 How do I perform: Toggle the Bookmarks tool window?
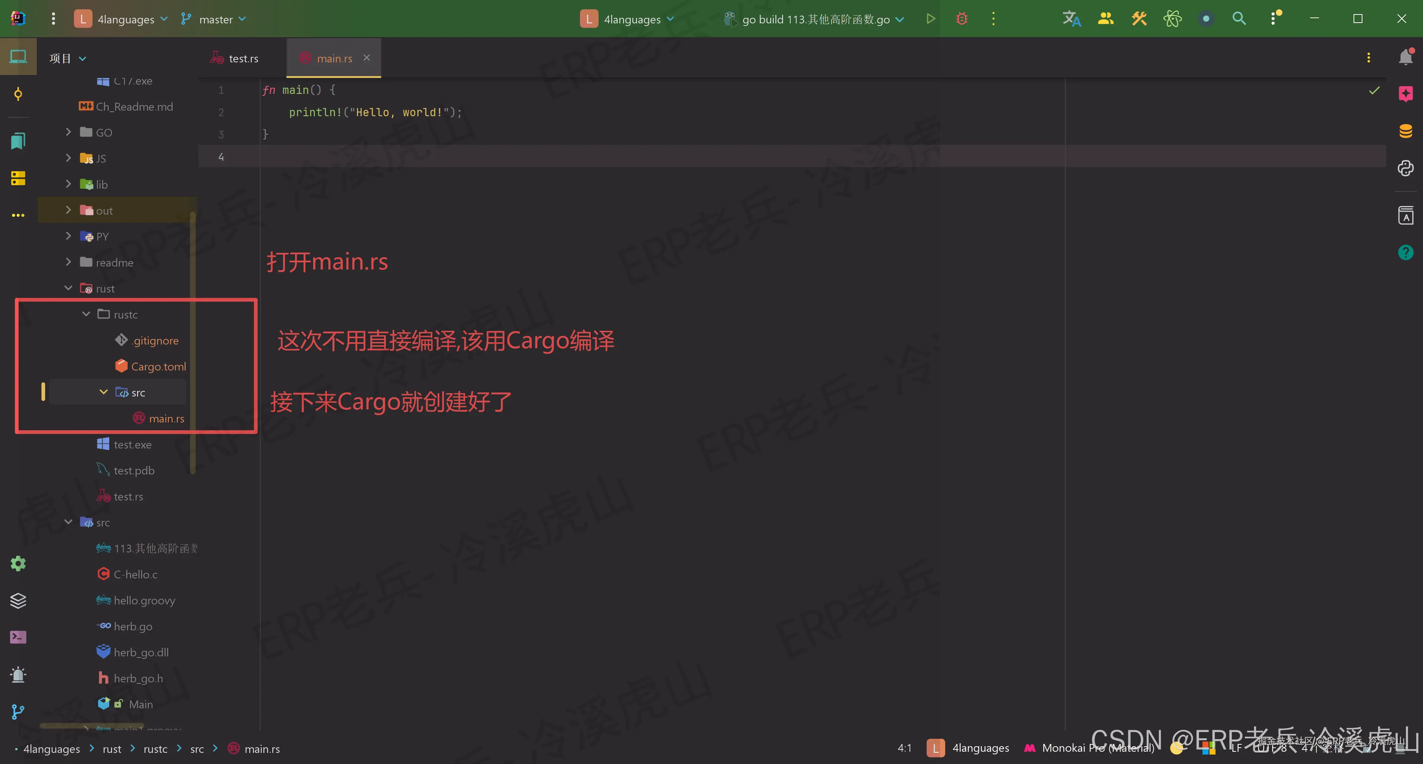click(x=18, y=141)
